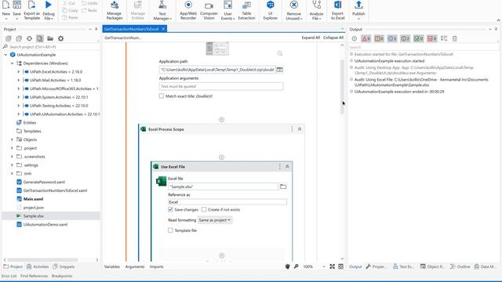The image size is (502, 282).
Task: Click the New file ribbon icon
Action: pyautogui.click(x=5, y=5)
